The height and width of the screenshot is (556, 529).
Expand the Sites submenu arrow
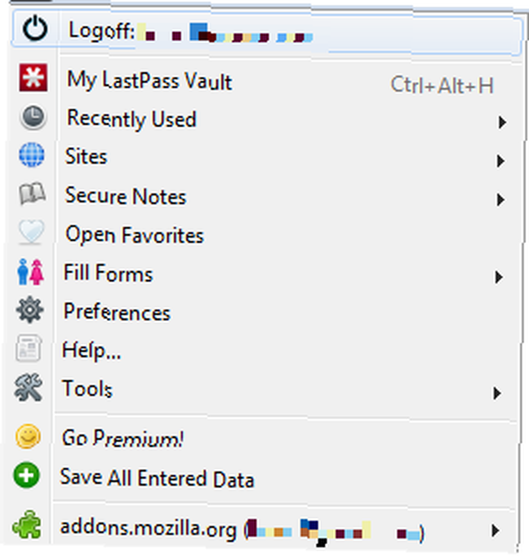coord(500,161)
